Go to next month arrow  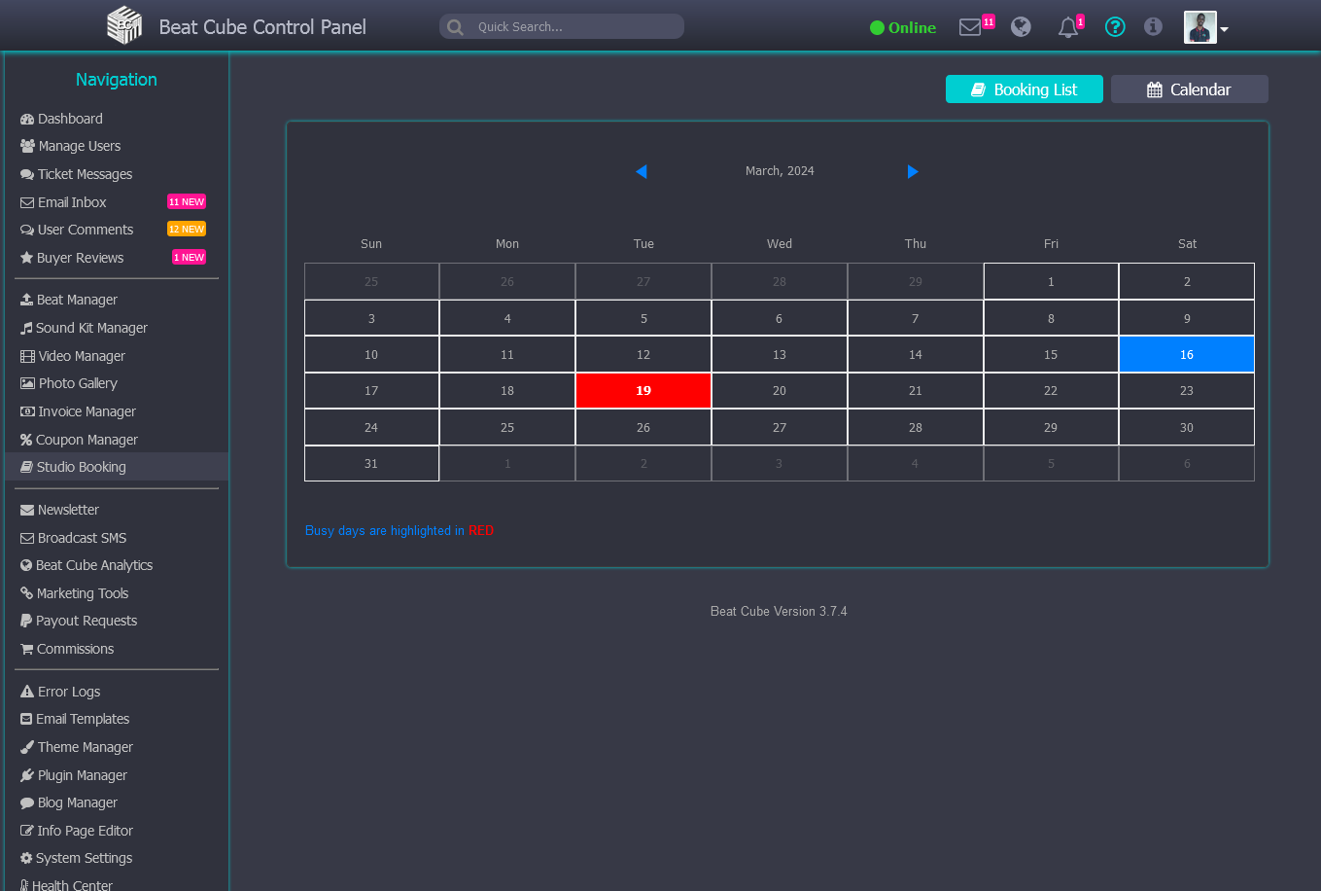913,171
